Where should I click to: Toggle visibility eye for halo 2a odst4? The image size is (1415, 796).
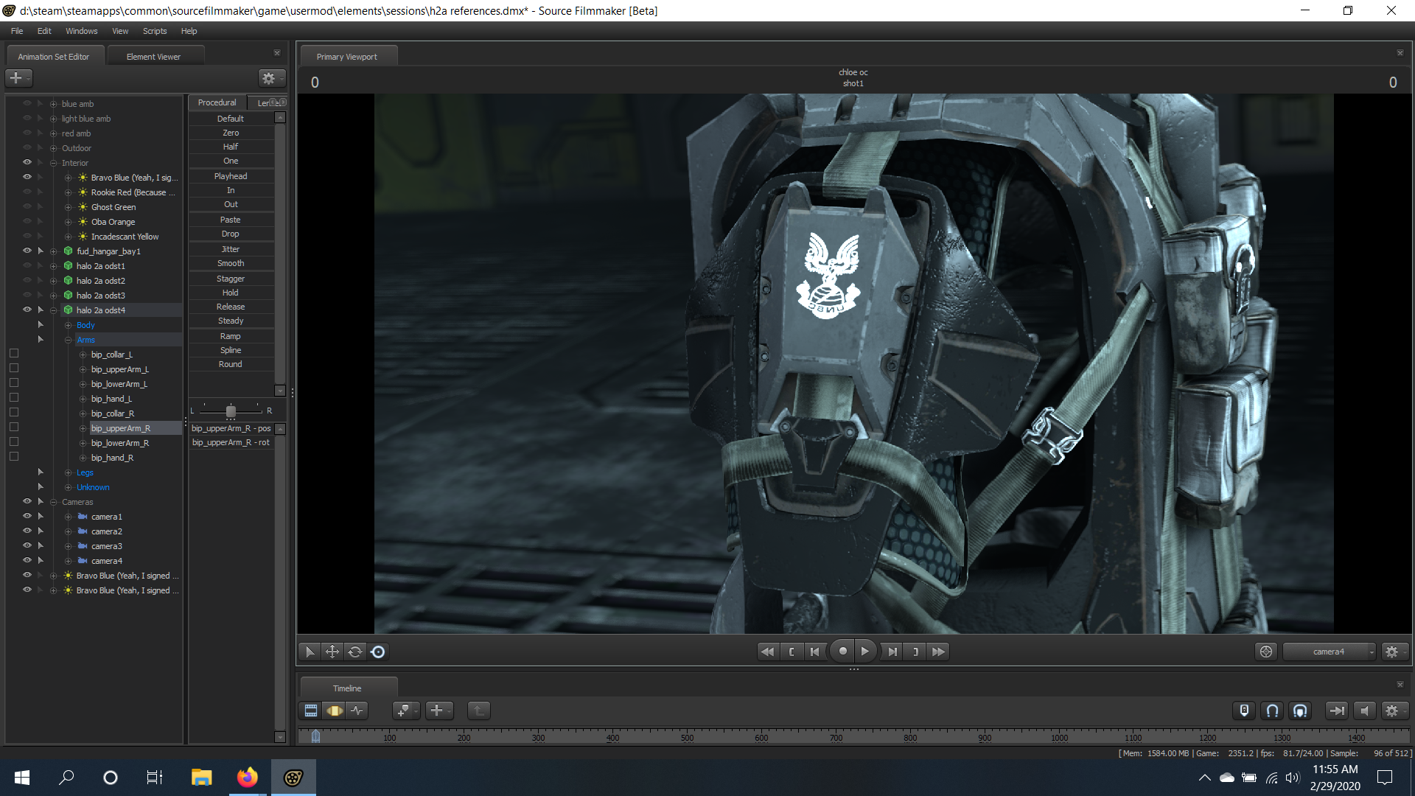[x=27, y=310]
